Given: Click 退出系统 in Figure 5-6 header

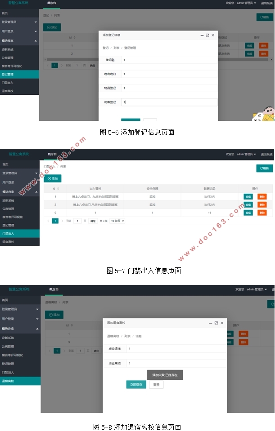Looking at the screenshot, I should tap(266, 3).
